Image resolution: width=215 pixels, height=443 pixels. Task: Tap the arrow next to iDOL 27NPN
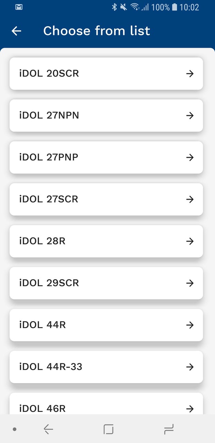pyautogui.click(x=190, y=116)
